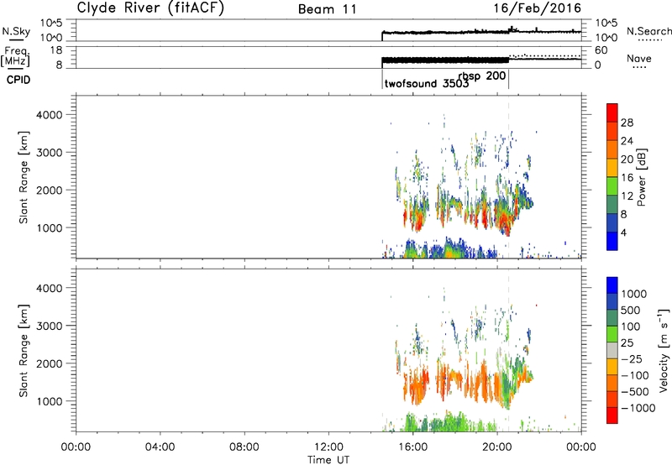
Task: Select the 'Freq. [MHz]' axis label
Action: click(16, 56)
